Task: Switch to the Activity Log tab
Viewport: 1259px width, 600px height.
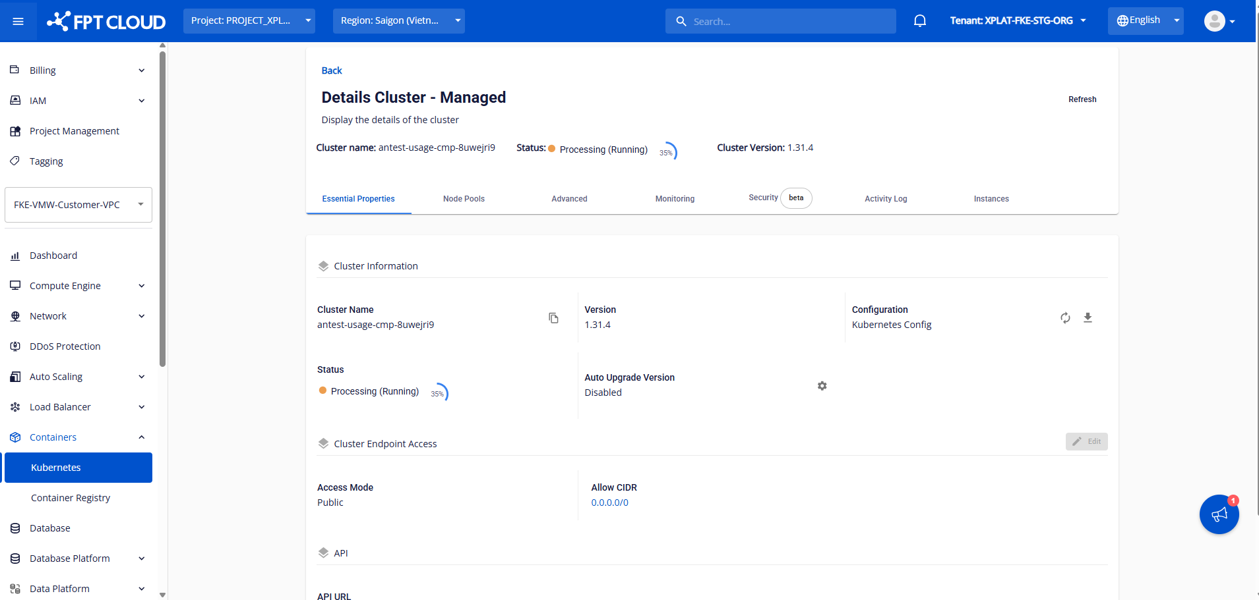Action: point(886,199)
